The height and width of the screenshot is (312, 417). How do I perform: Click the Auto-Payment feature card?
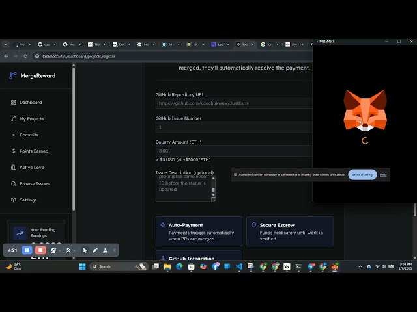pos(199,231)
